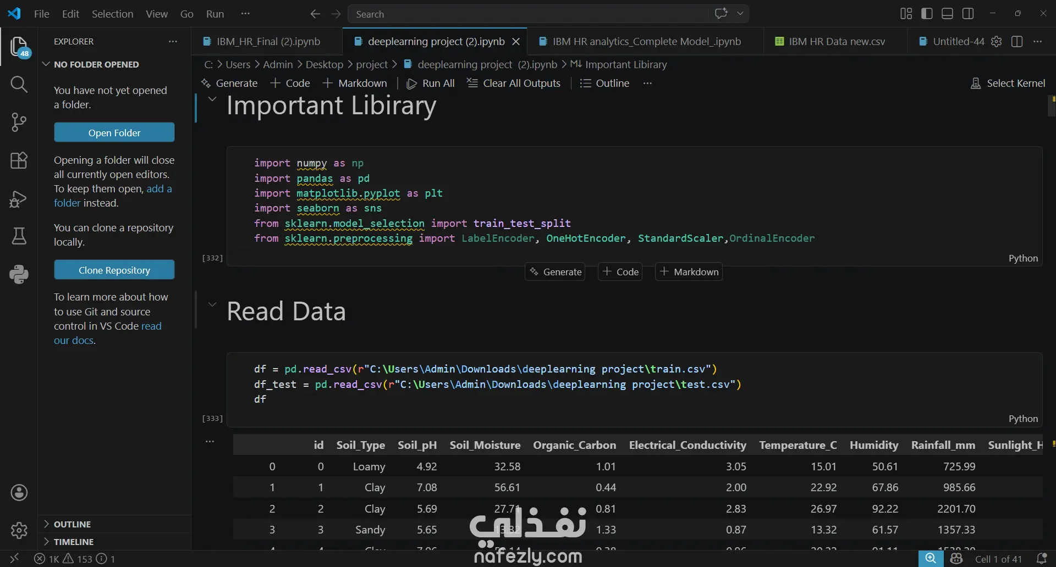Toggle the secondary side bar
The height and width of the screenshot is (567, 1056).
pyautogui.click(x=968, y=14)
